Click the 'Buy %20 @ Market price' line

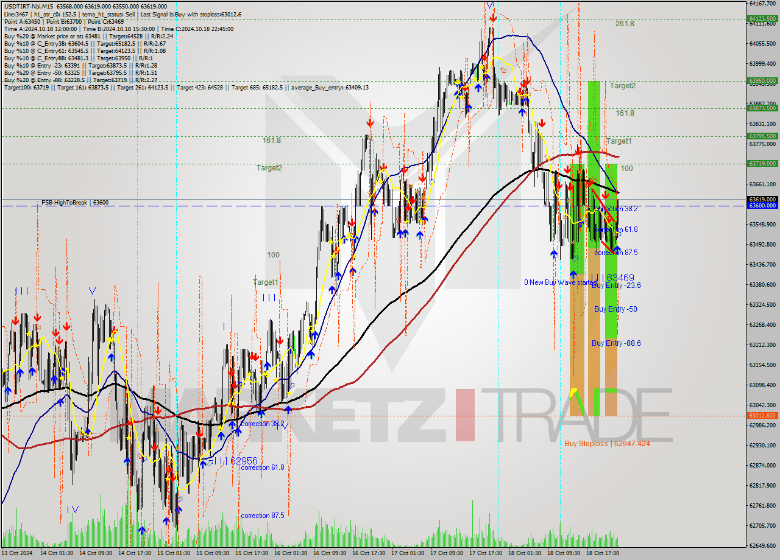click(x=88, y=36)
